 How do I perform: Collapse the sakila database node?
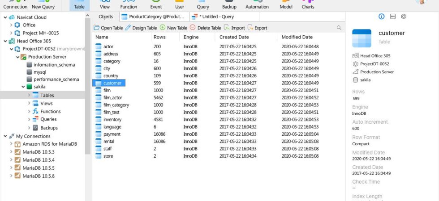tap(23, 87)
